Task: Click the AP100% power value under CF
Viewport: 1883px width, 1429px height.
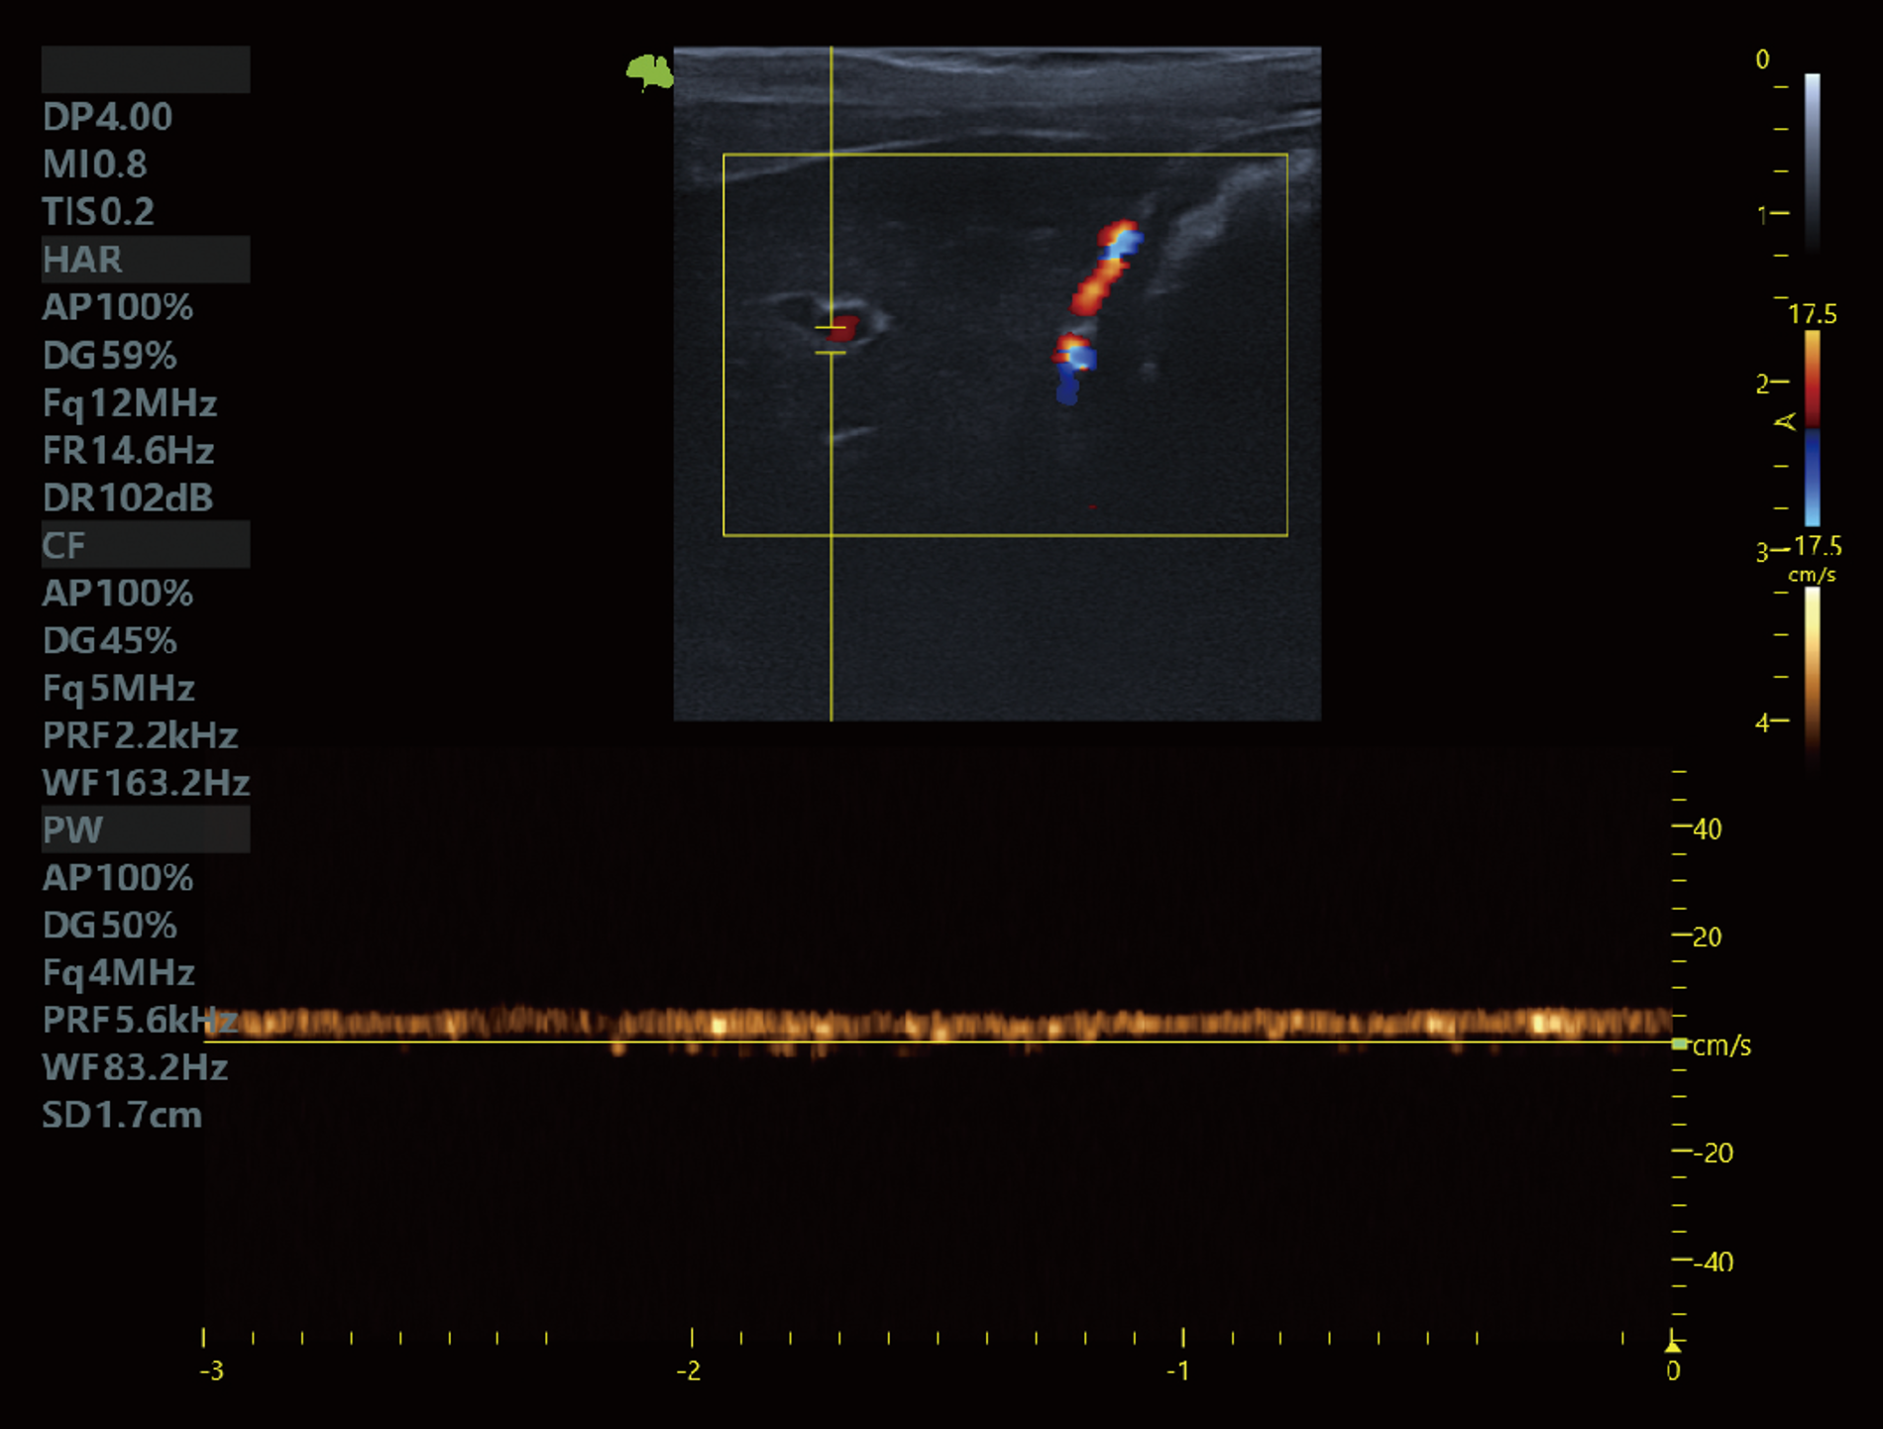Action: 117,593
